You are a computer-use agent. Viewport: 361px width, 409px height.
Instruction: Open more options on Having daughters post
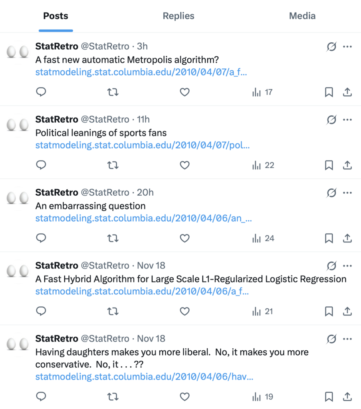(x=347, y=339)
